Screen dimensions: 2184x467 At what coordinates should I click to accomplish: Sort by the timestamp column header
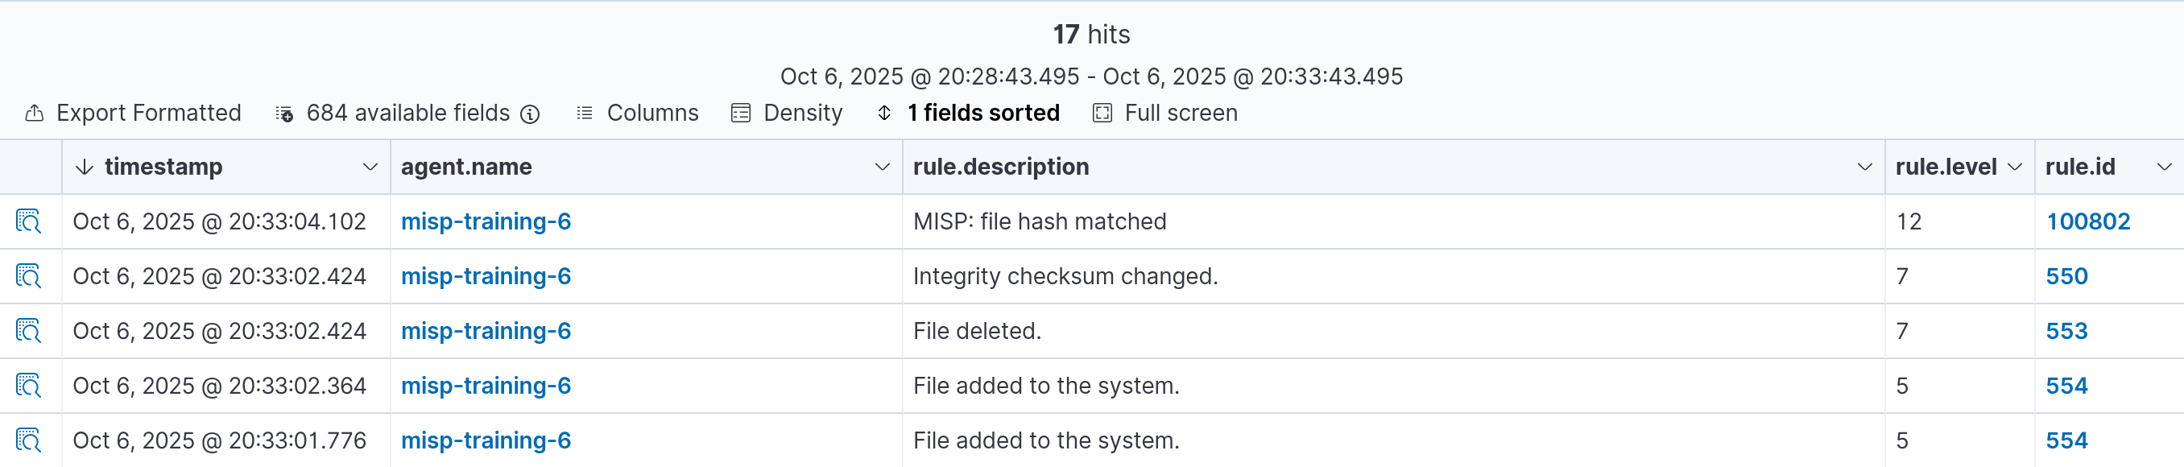coord(163,167)
